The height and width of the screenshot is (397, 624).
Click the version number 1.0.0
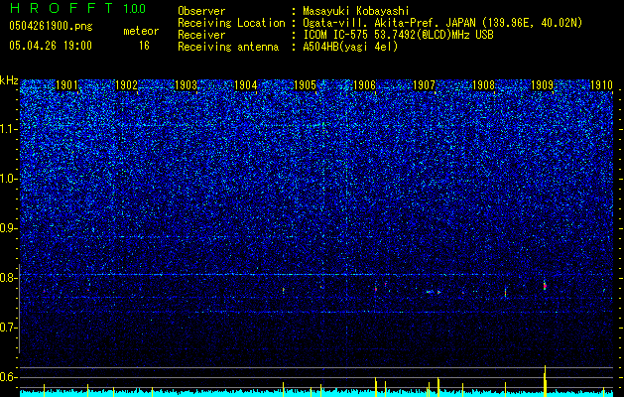(x=134, y=8)
